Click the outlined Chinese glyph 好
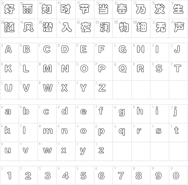 point(10,9)
